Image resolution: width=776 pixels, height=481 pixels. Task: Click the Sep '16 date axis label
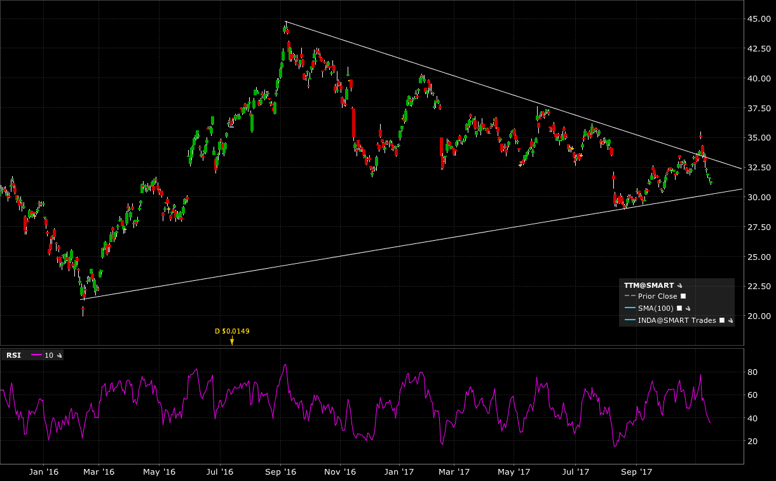pyautogui.click(x=282, y=472)
